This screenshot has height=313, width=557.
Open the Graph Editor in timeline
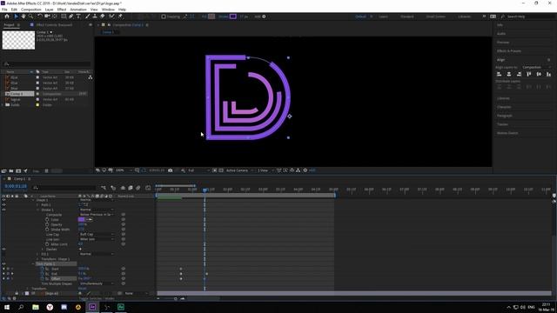point(148,188)
